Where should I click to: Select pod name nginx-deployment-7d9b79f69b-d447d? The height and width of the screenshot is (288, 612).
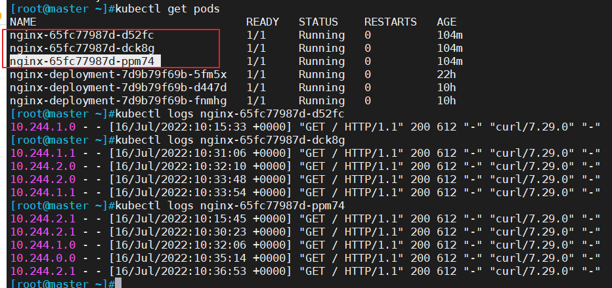118,88
